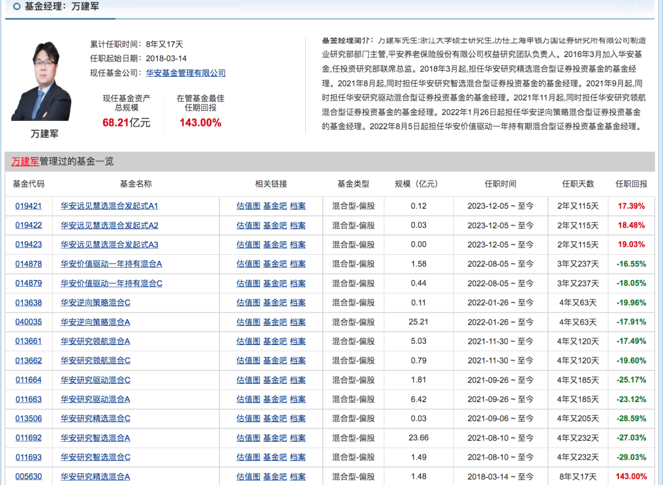Viewport: 663px width, 485px height.
Task: Open fund 华安远见慧选混合发起式A3
Action: point(109,244)
